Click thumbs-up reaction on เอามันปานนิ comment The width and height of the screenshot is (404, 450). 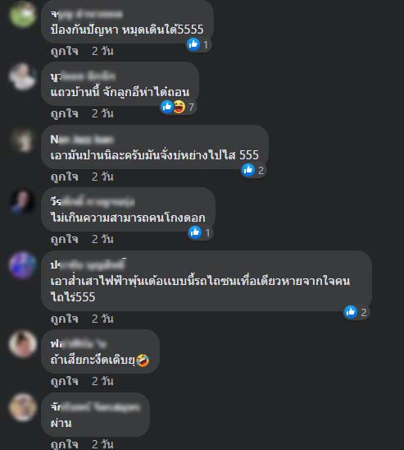(248, 170)
